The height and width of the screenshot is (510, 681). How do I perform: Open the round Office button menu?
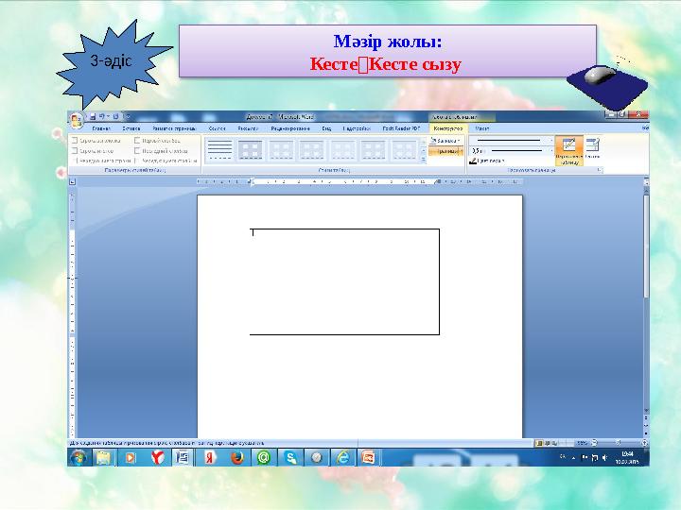[x=77, y=119]
